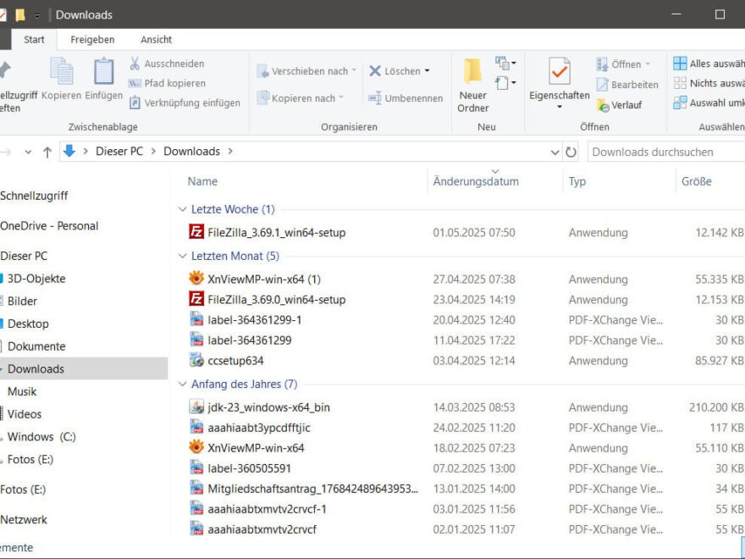745x559 pixels.
Task: Click Auswahl umkehren icon
Action: pyautogui.click(x=680, y=102)
